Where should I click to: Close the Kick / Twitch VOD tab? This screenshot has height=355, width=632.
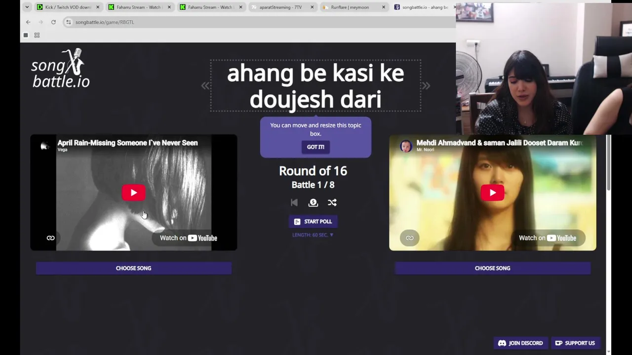98,7
